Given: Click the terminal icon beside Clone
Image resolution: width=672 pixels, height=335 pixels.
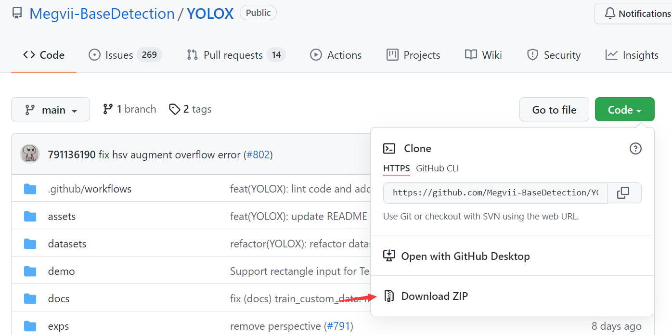Looking at the screenshot, I should pos(389,148).
